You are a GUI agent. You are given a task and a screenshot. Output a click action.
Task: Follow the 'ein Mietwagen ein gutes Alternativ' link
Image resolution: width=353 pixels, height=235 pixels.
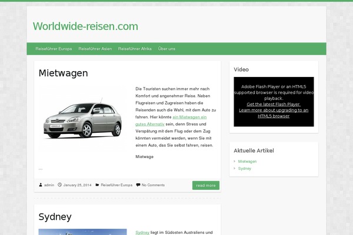point(171,120)
